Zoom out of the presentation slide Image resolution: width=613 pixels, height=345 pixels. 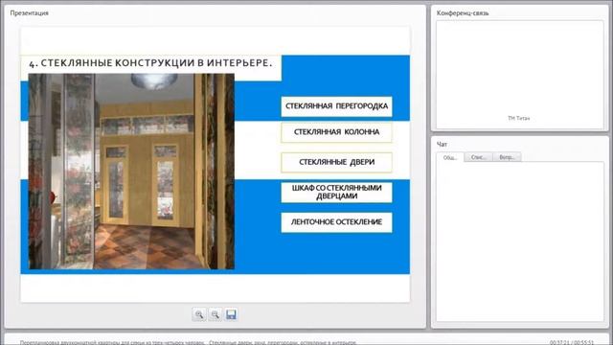tap(215, 314)
